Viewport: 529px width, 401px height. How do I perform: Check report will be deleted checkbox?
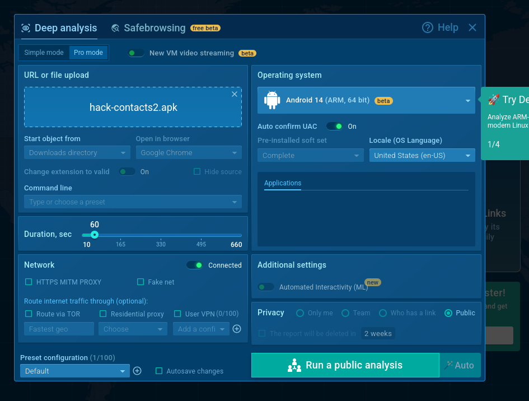pyautogui.click(x=262, y=333)
